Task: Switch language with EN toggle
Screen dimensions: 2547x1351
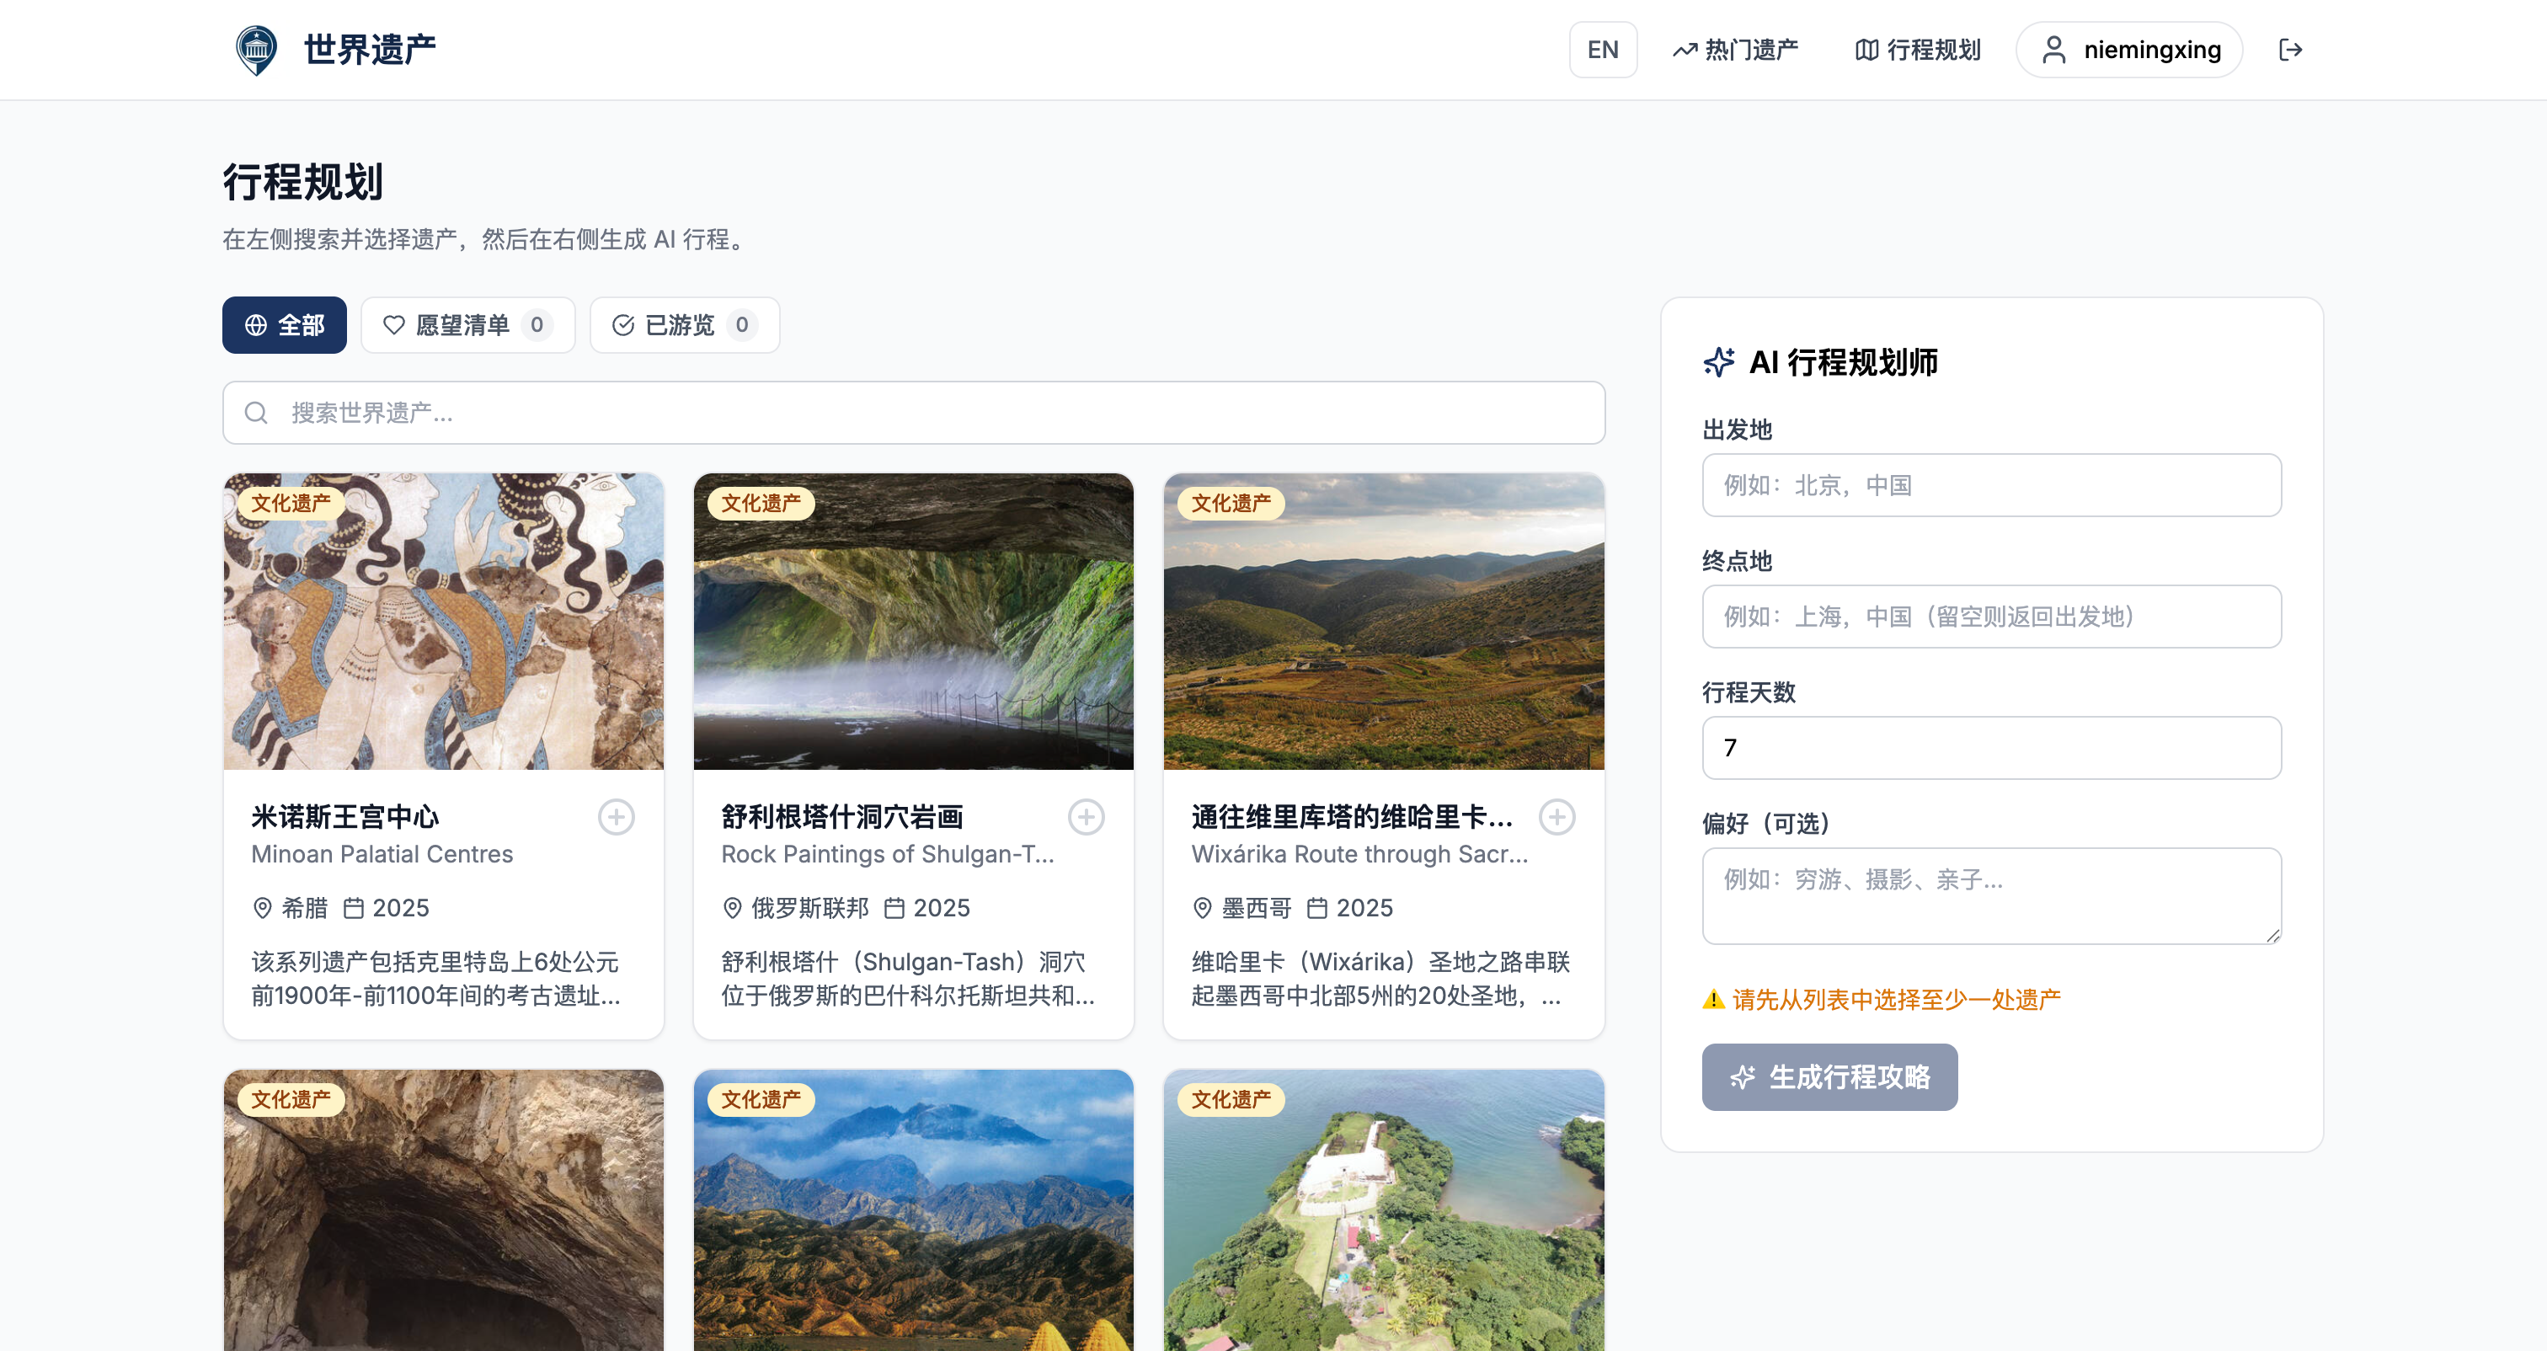Action: click(x=1602, y=50)
